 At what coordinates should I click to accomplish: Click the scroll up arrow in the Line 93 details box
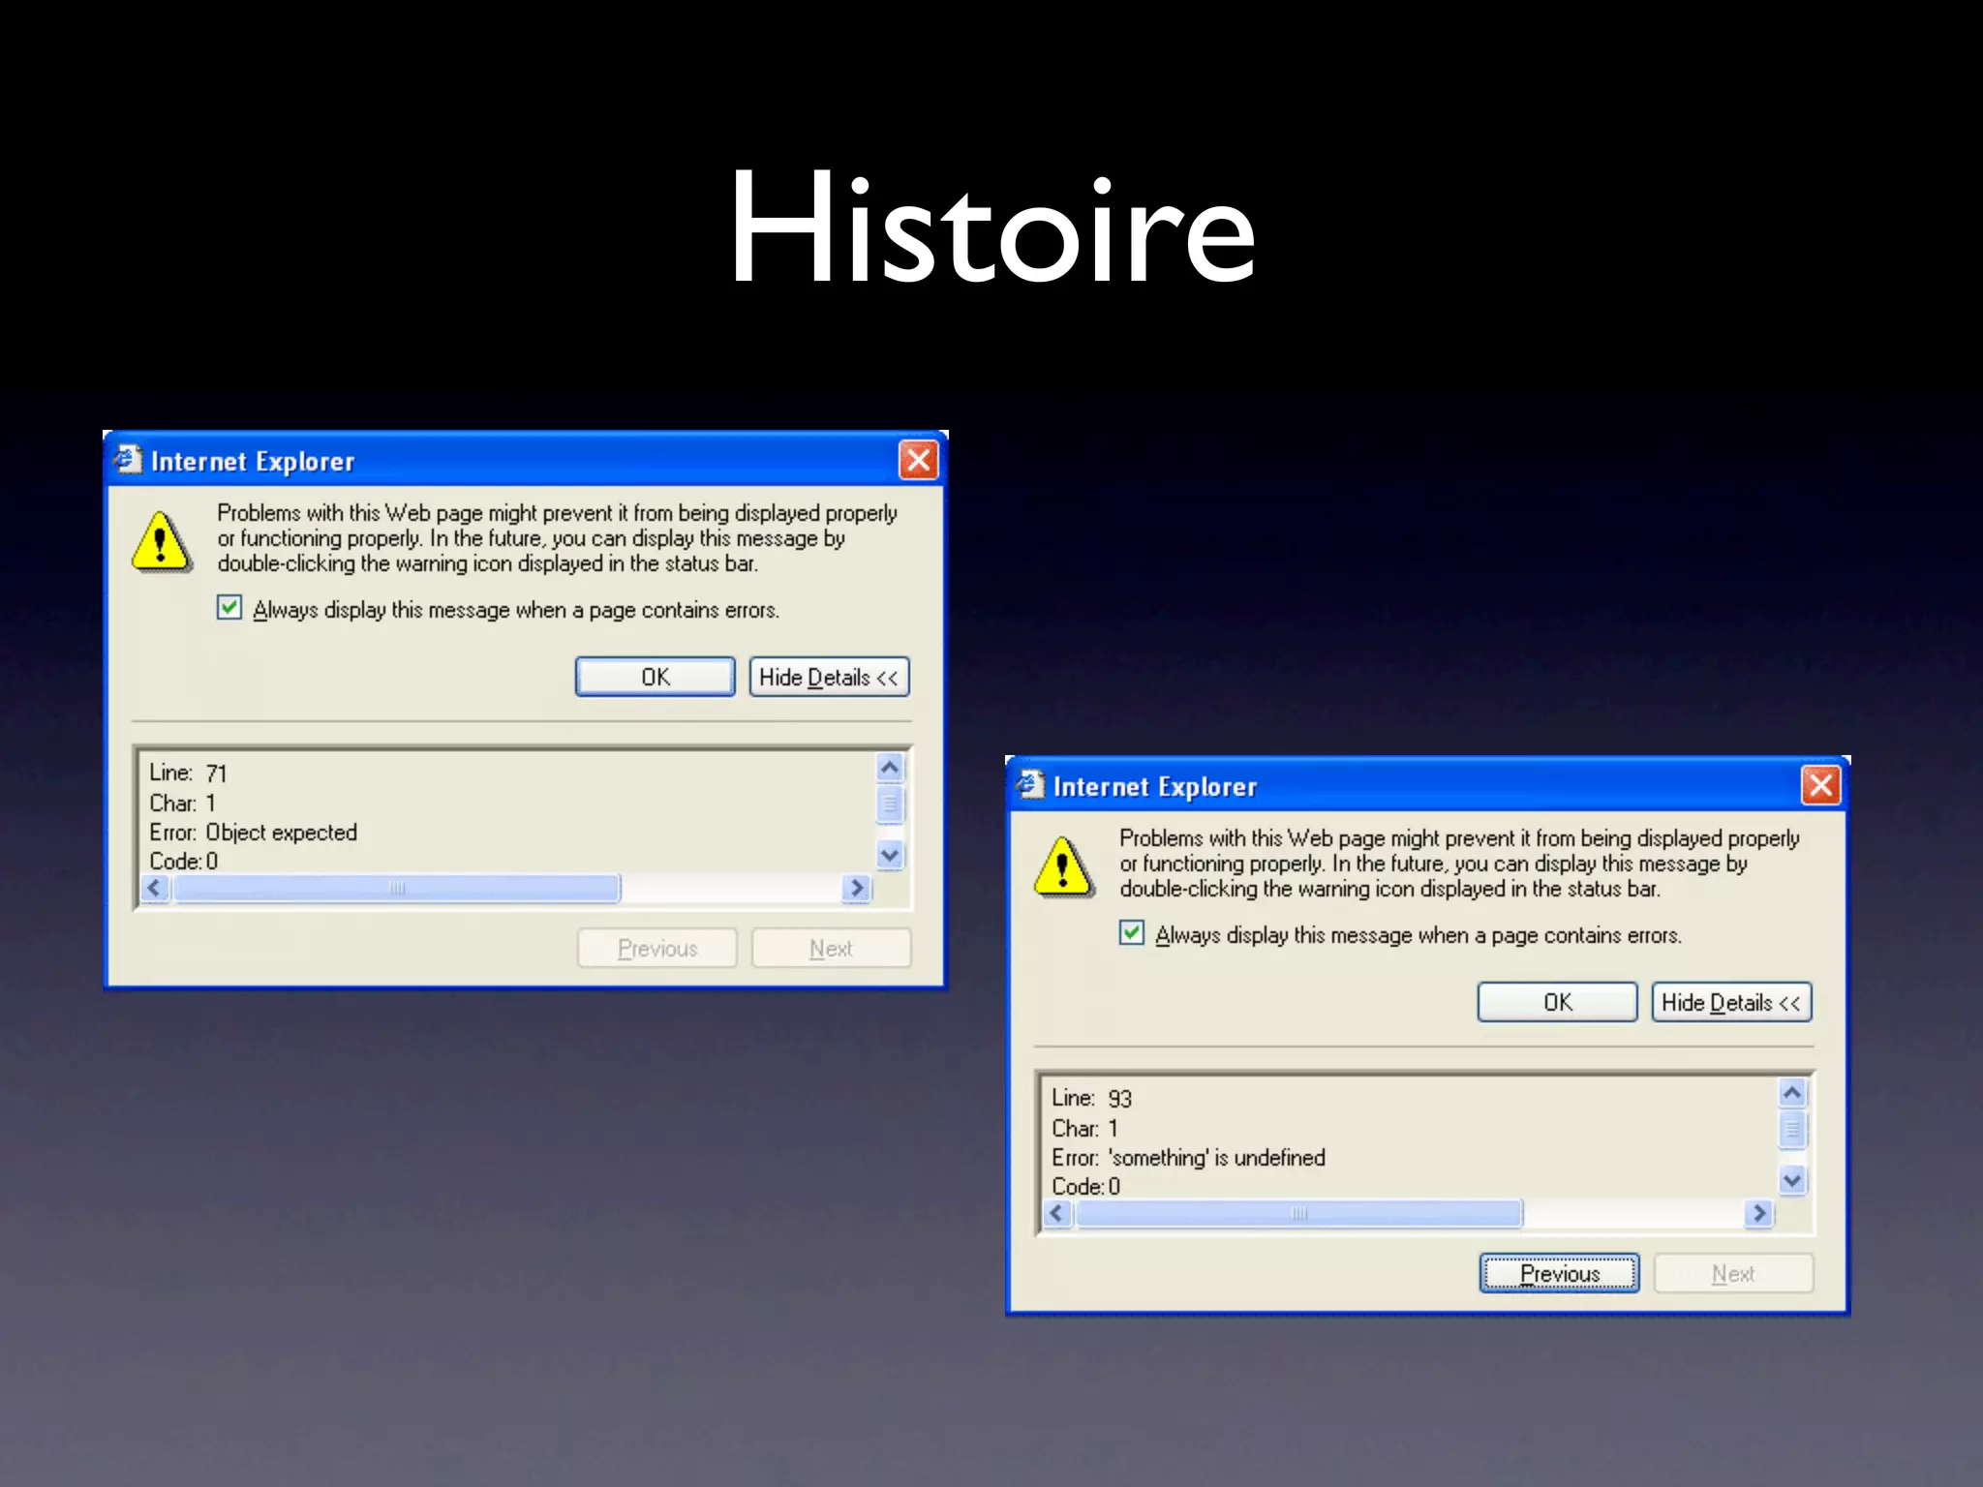[1792, 1093]
